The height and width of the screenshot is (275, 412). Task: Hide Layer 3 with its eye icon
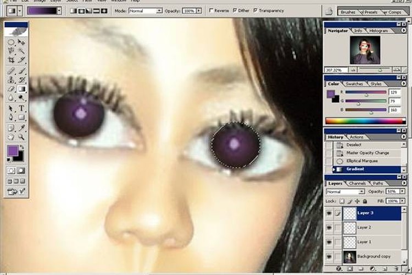pyautogui.click(x=329, y=213)
